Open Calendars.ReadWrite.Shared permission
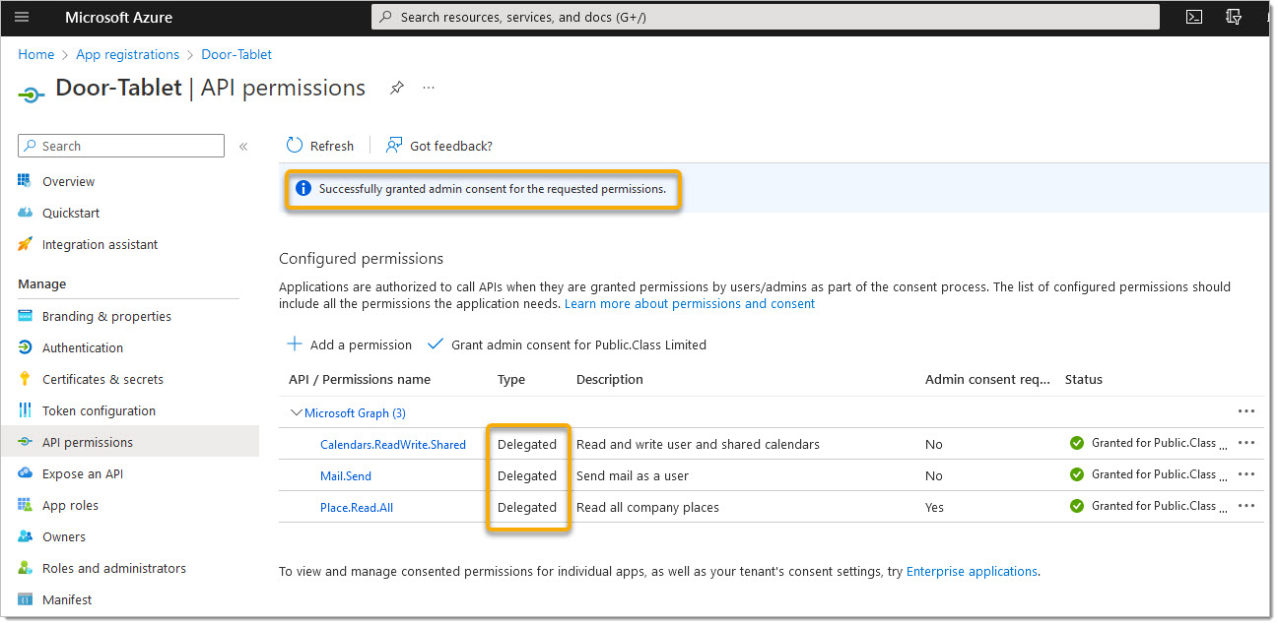1278x625 pixels. [x=393, y=444]
